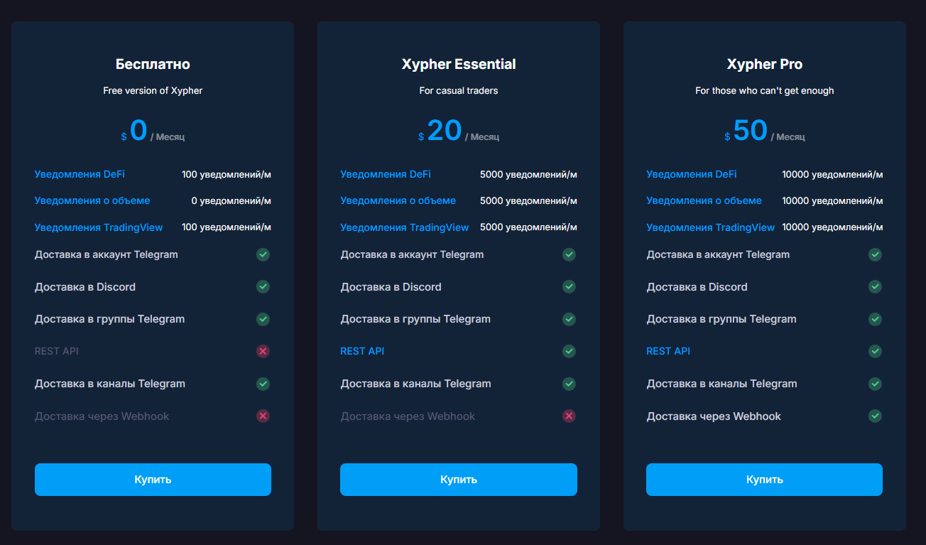
Task: Click the red cross next to REST API in Бесплатно
Action: [x=263, y=351]
